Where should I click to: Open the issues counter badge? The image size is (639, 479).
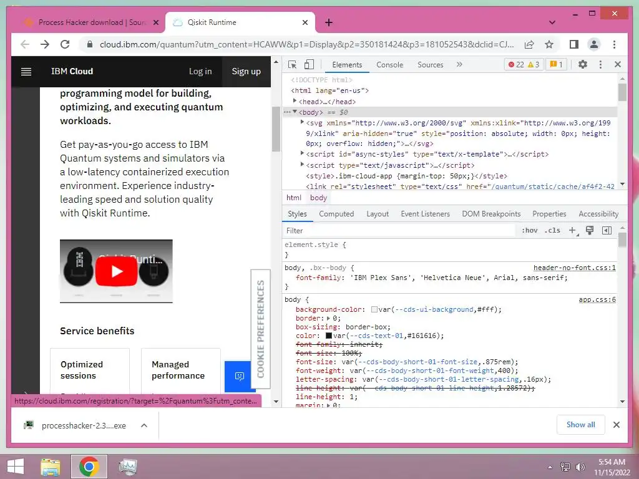(x=556, y=64)
